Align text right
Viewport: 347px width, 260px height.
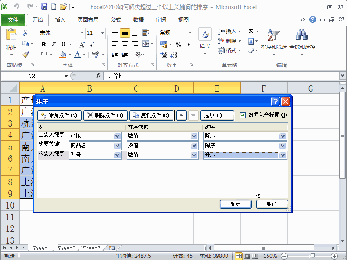135,44
